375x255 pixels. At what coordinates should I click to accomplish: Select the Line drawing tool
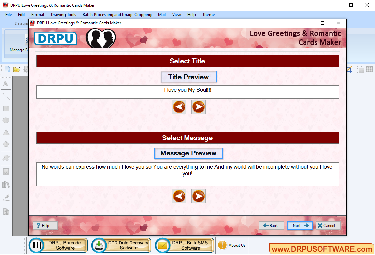click(x=6, y=96)
